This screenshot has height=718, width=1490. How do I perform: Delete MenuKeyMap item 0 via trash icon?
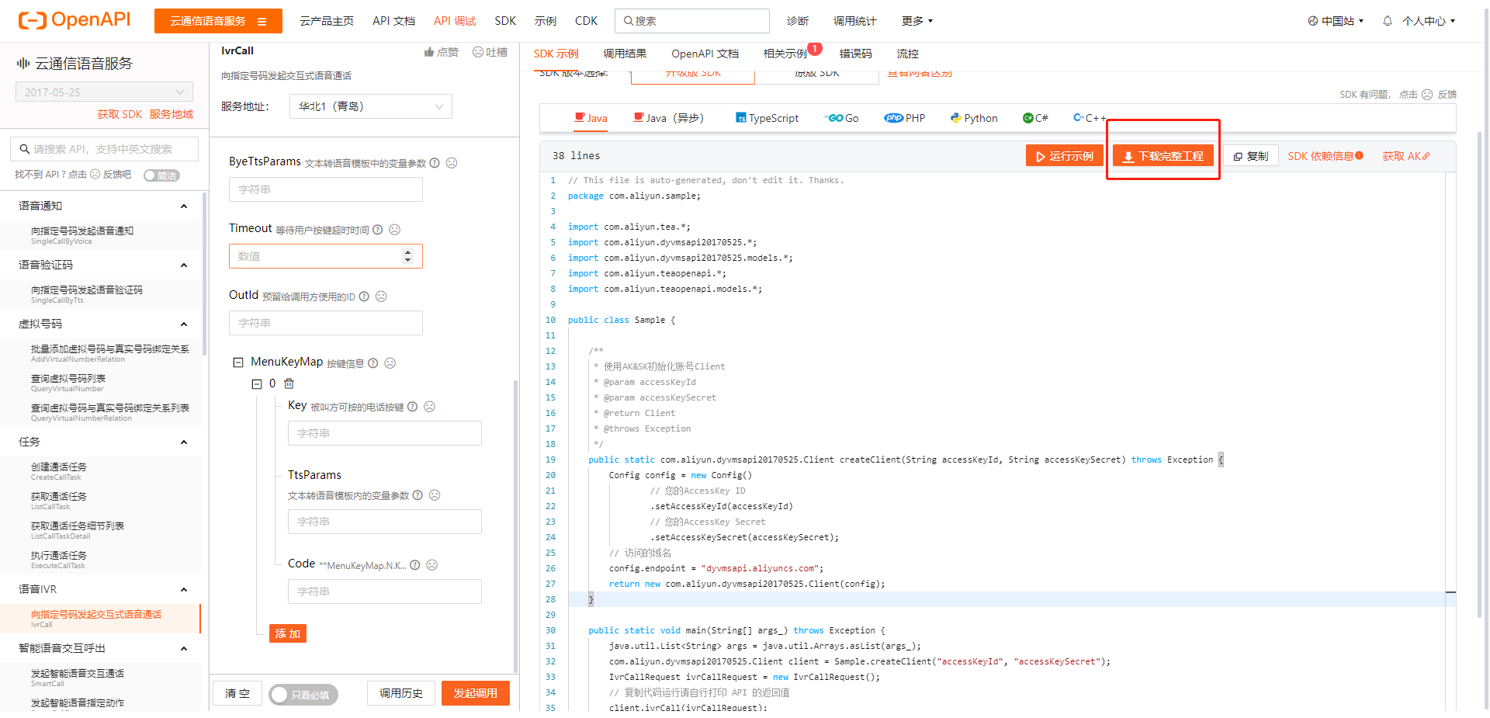(288, 383)
